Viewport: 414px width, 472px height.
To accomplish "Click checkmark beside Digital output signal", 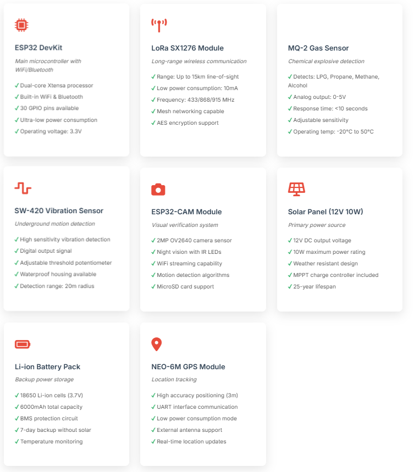I will 16,251.
